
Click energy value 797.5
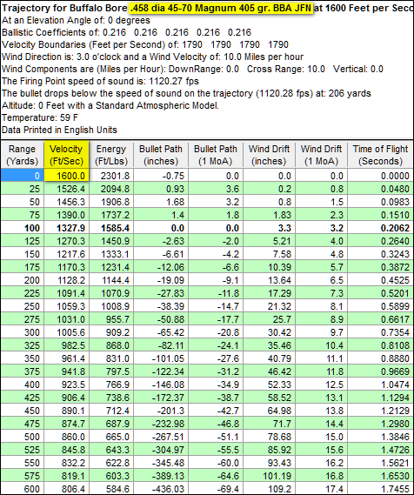pyautogui.click(x=111, y=371)
